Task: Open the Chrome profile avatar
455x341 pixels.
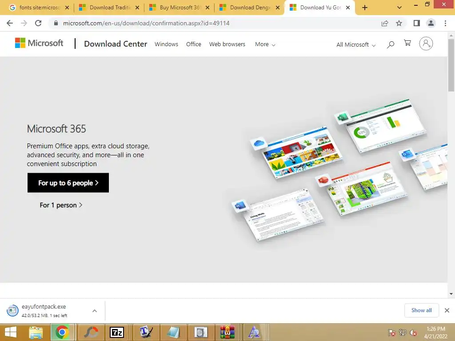Action: (431, 23)
